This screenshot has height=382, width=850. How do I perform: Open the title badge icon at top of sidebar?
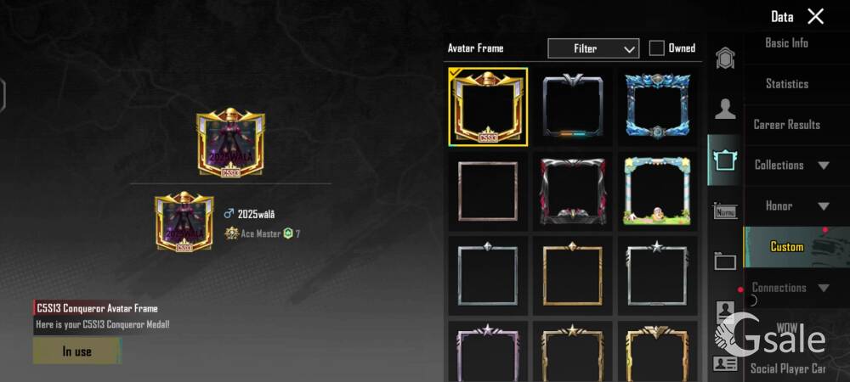725,58
